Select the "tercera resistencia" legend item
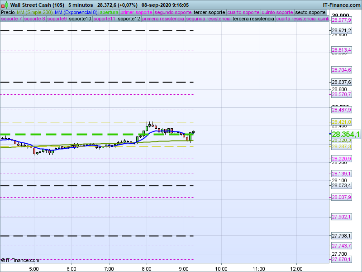Viewport: 362px width, 272px height. click(x=253, y=19)
